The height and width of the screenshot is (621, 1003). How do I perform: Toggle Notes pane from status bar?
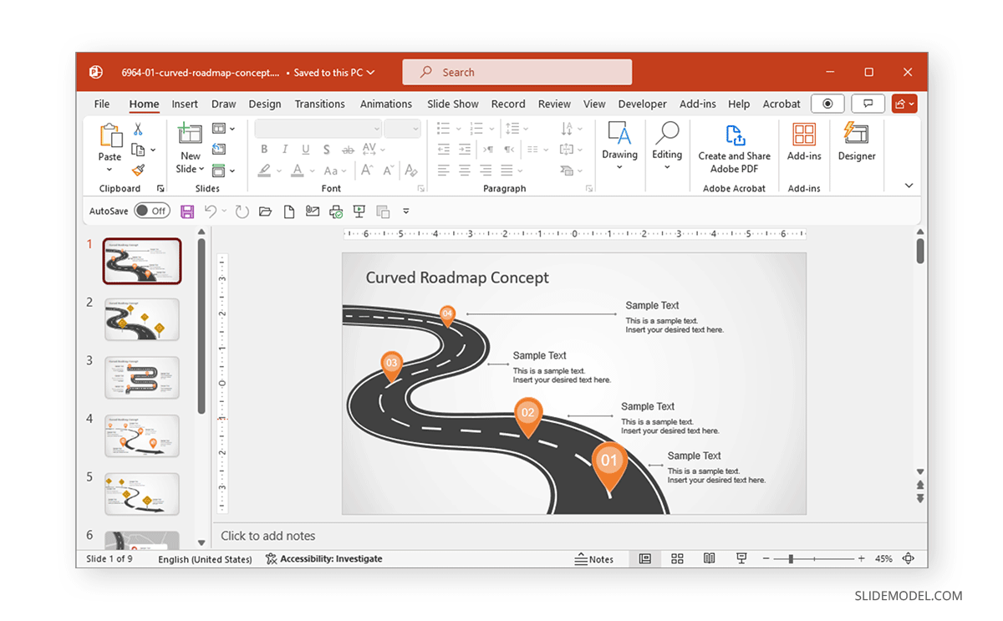[x=595, y=558]
